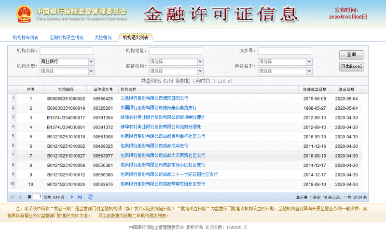Image resolution: width=386 pixels, height=230 pixels.
Task: Go to next page arrow in pager
Action: (x=72, y=197)
